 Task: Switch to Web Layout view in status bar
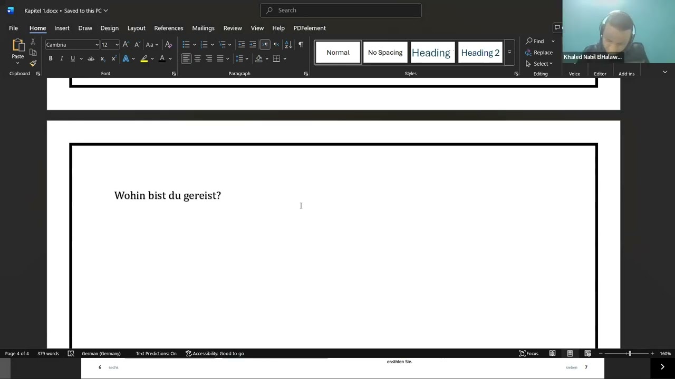click(587, 354)
